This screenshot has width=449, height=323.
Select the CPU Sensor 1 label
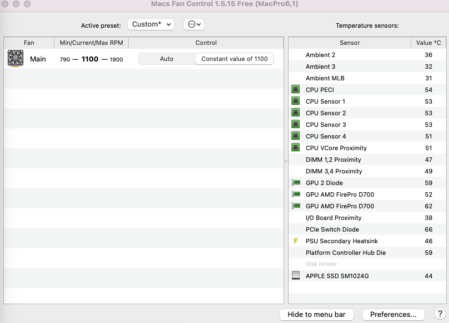pos(325,101)
